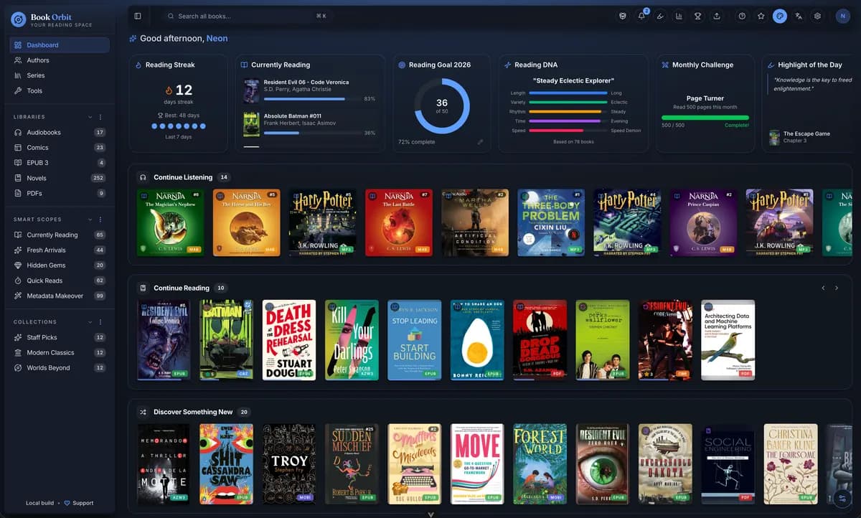Screen dimensions: 861x518
Task: Open the Metadata Makeover smart scope
Action: [x=60, y=296]
